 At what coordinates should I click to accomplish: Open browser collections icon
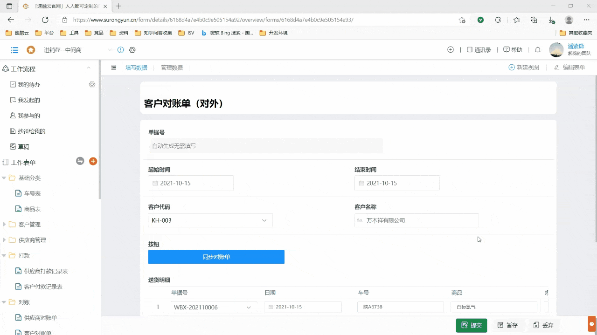tap(534, 20)
